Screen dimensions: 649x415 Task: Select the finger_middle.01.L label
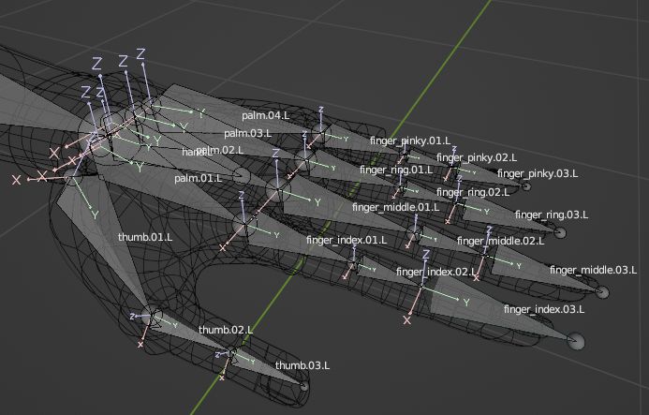396,207
